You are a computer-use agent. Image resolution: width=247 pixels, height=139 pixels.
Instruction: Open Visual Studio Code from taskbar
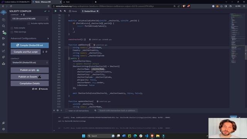click(x=147, y=136)
